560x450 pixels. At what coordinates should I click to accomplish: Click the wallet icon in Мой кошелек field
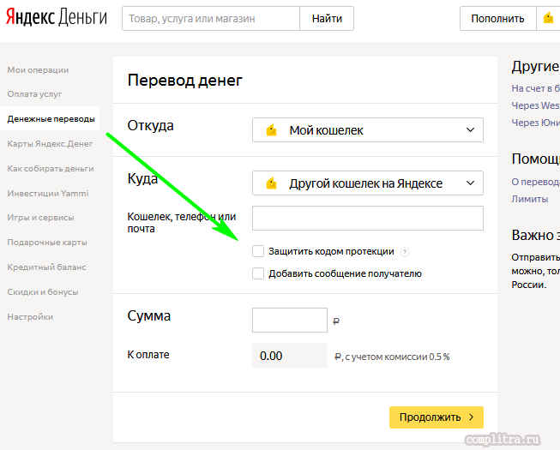click(x=272, y=130)
